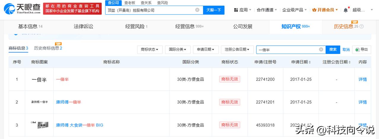
Task: Click the 取消 link
Action: pos(346,50)
